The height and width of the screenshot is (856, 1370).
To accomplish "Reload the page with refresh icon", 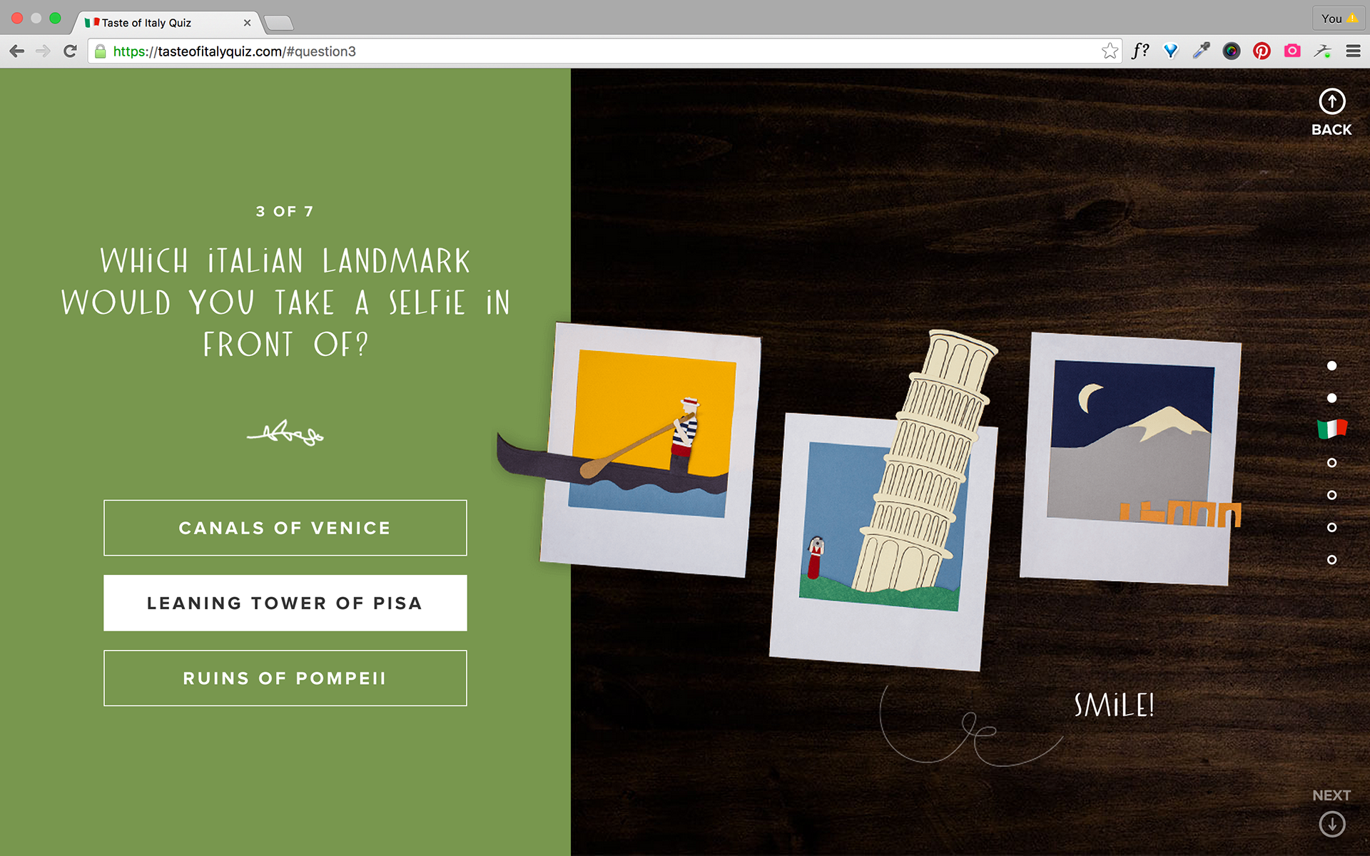I will pyautogui.click(x=70, y=51).
